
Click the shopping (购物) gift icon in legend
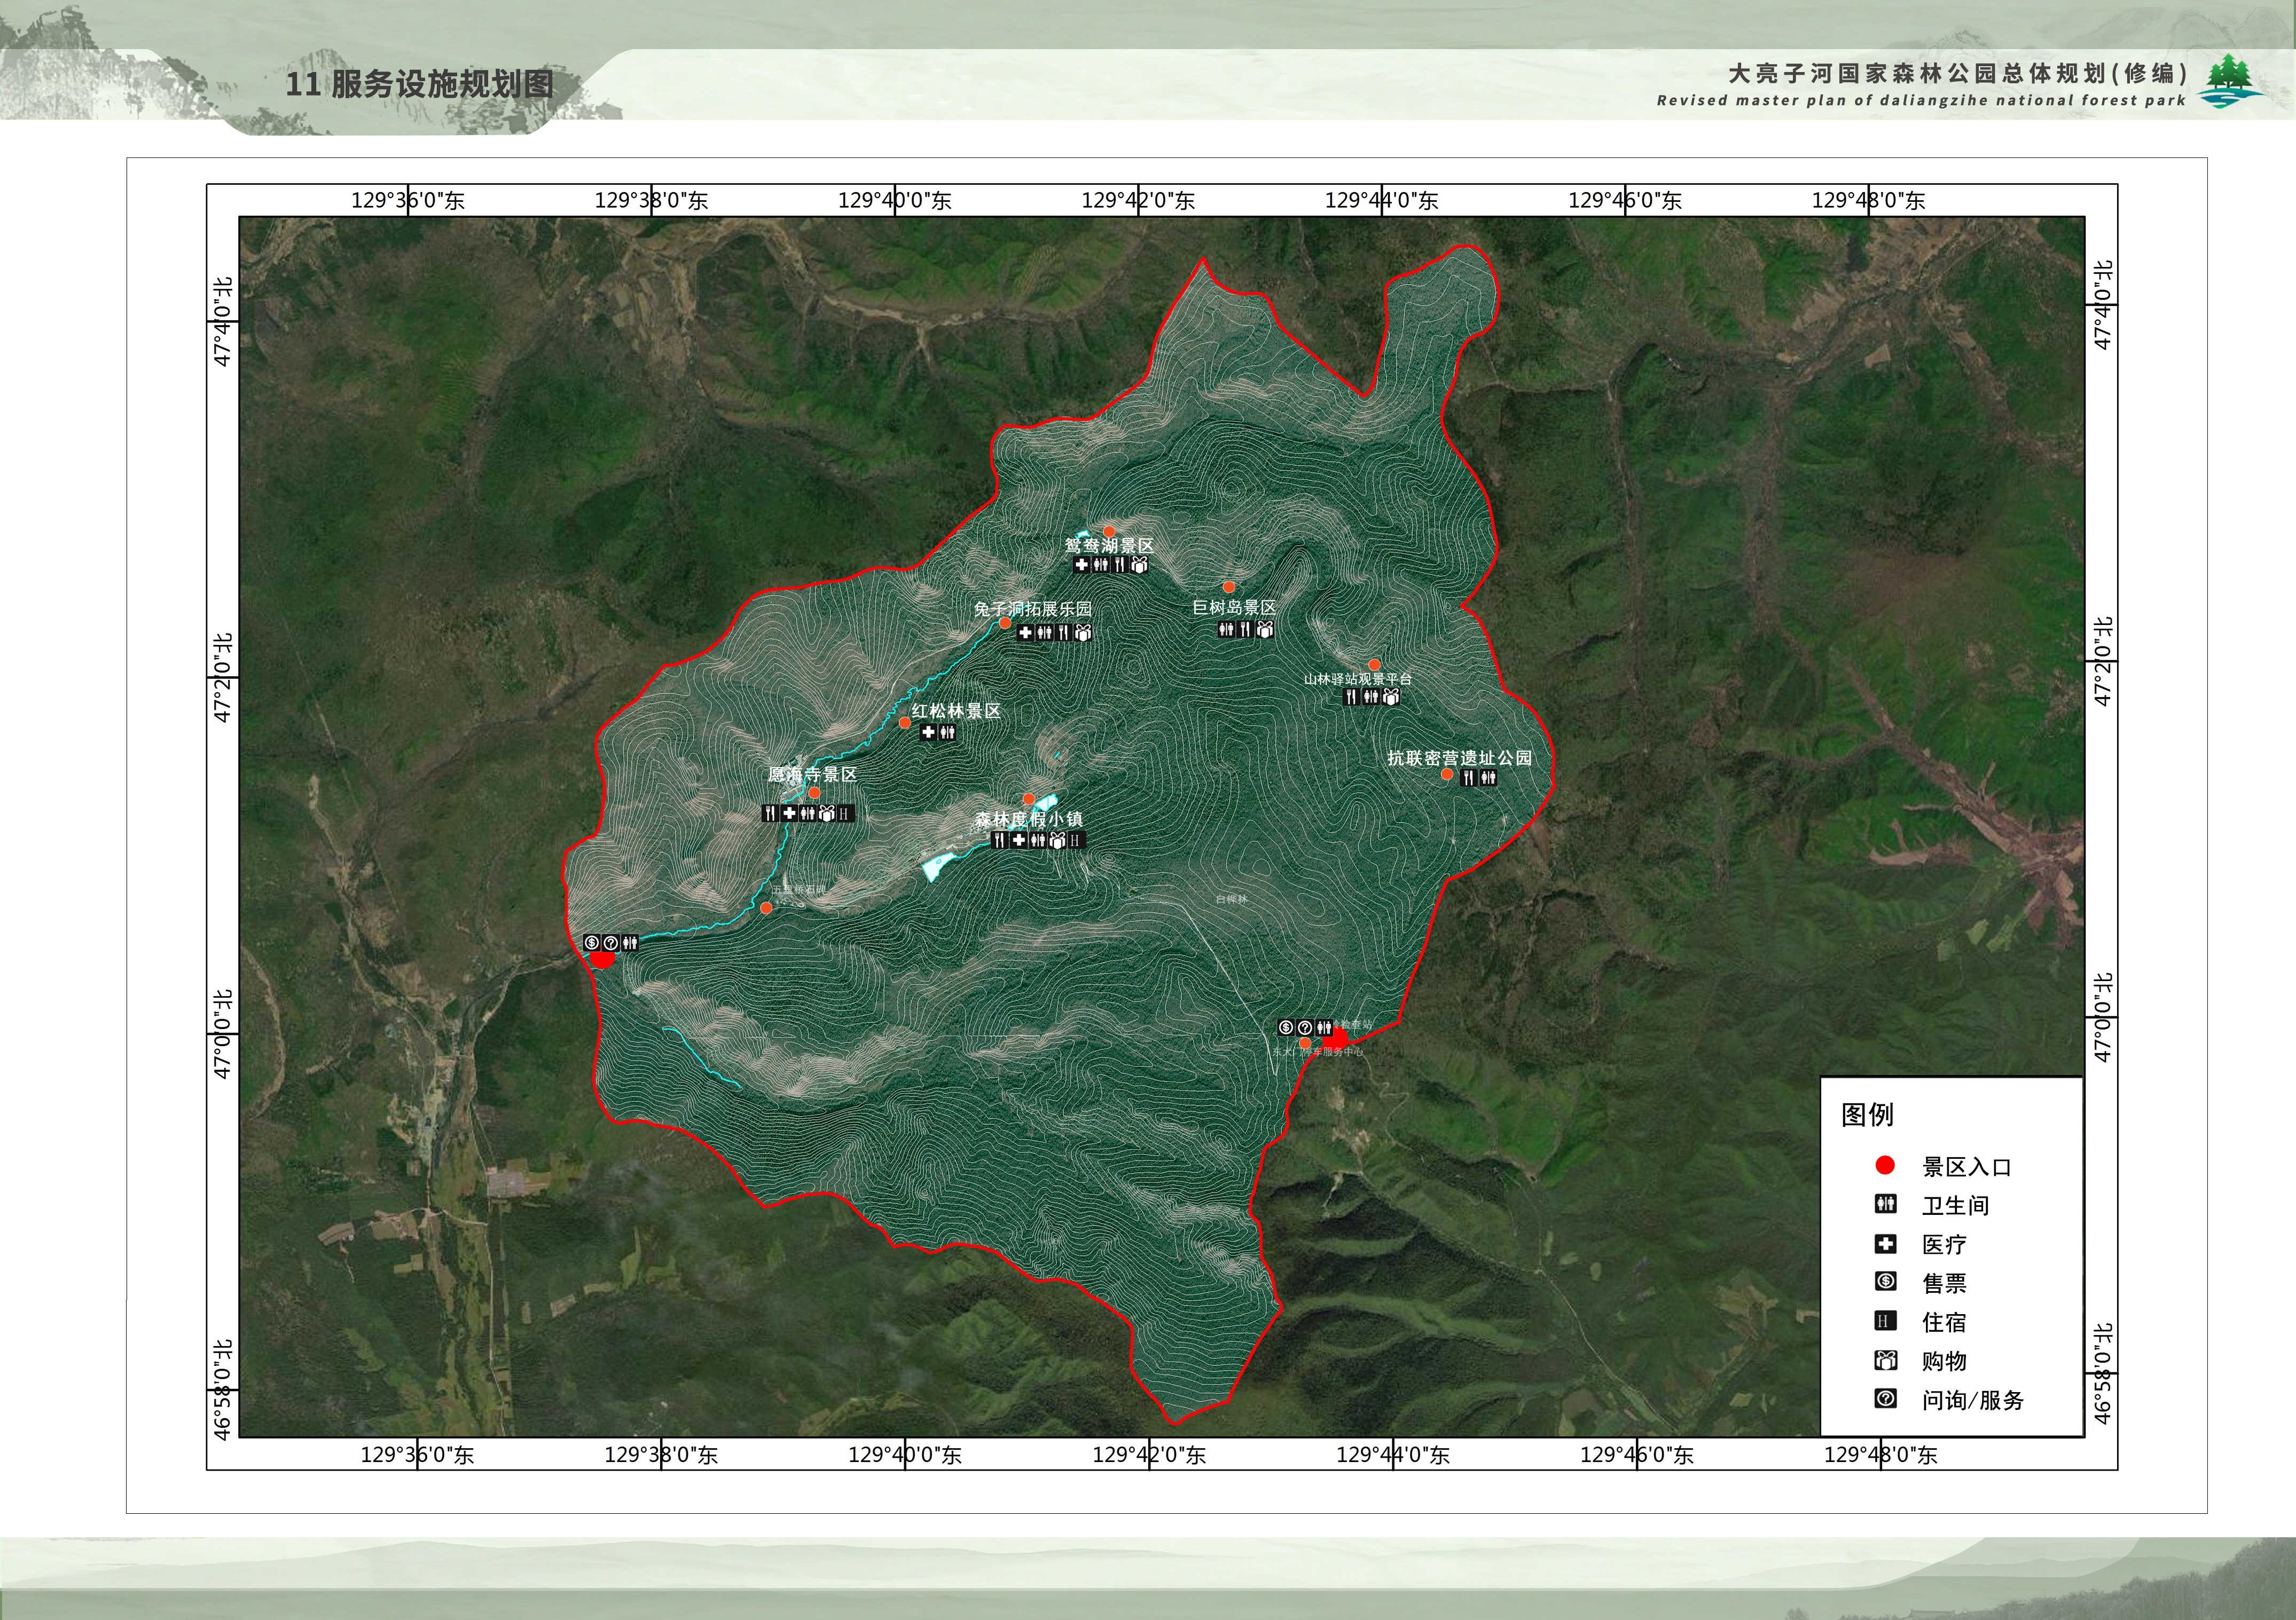click(1885, 1360)
